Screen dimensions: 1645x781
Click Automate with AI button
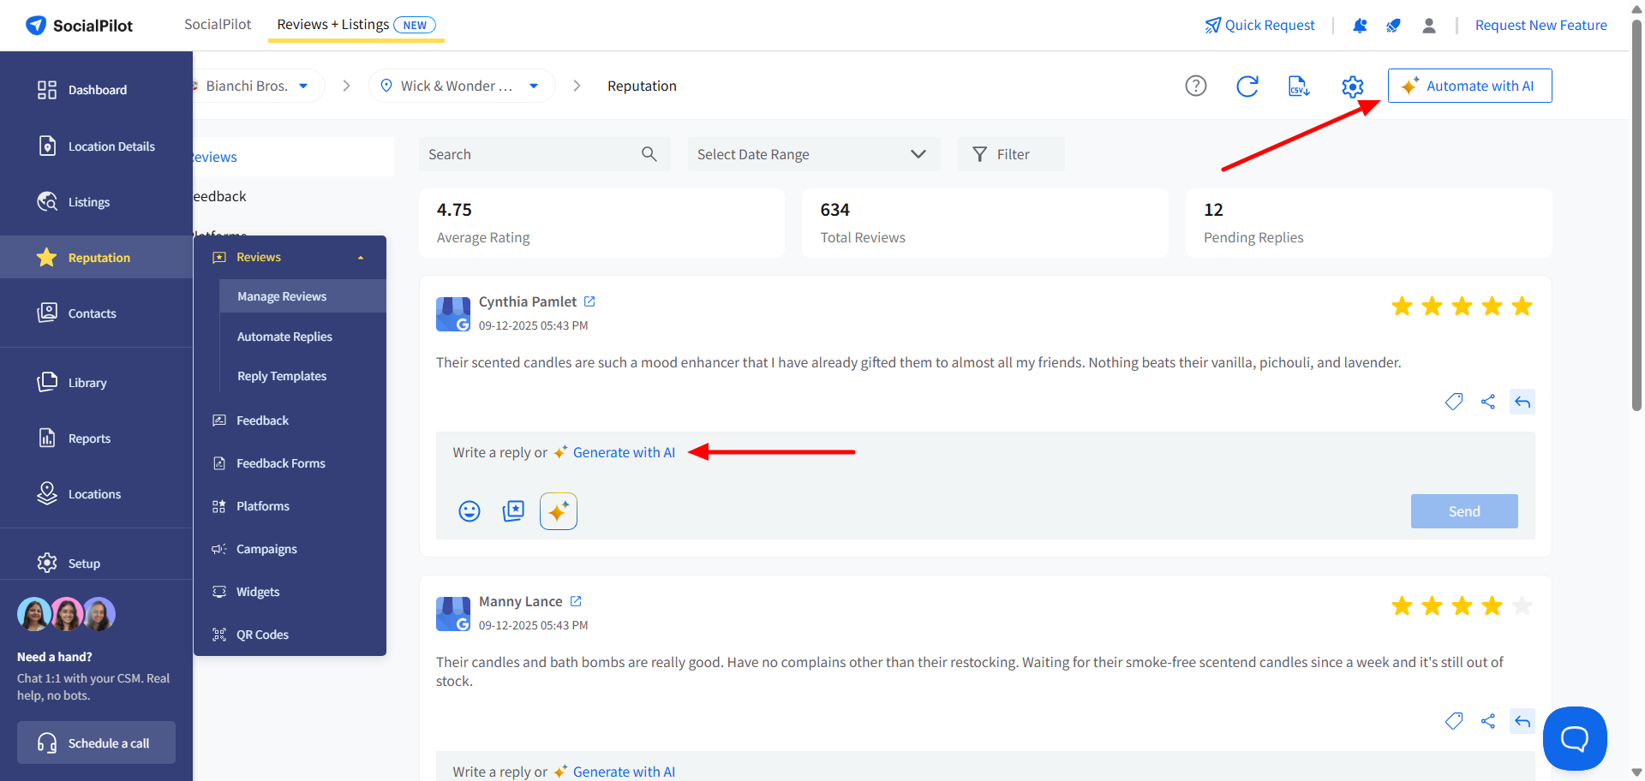(x=1469, y=86)
